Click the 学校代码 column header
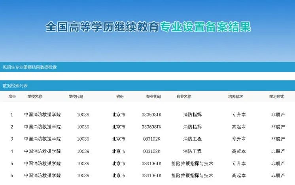 point(76,96)
